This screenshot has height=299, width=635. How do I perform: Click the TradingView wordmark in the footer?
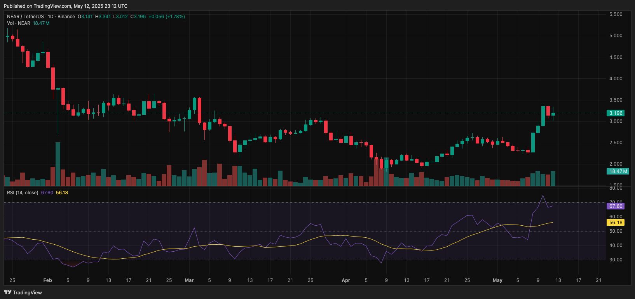coord(27,292)
